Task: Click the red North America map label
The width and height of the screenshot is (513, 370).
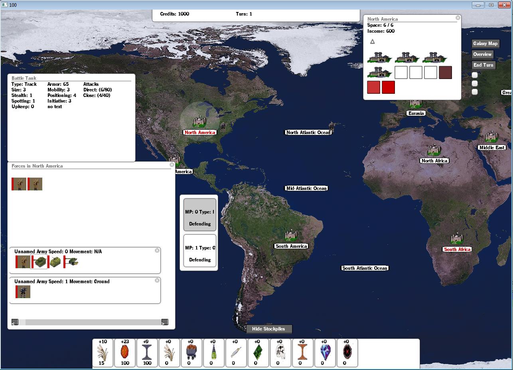Action: point(200,133)
